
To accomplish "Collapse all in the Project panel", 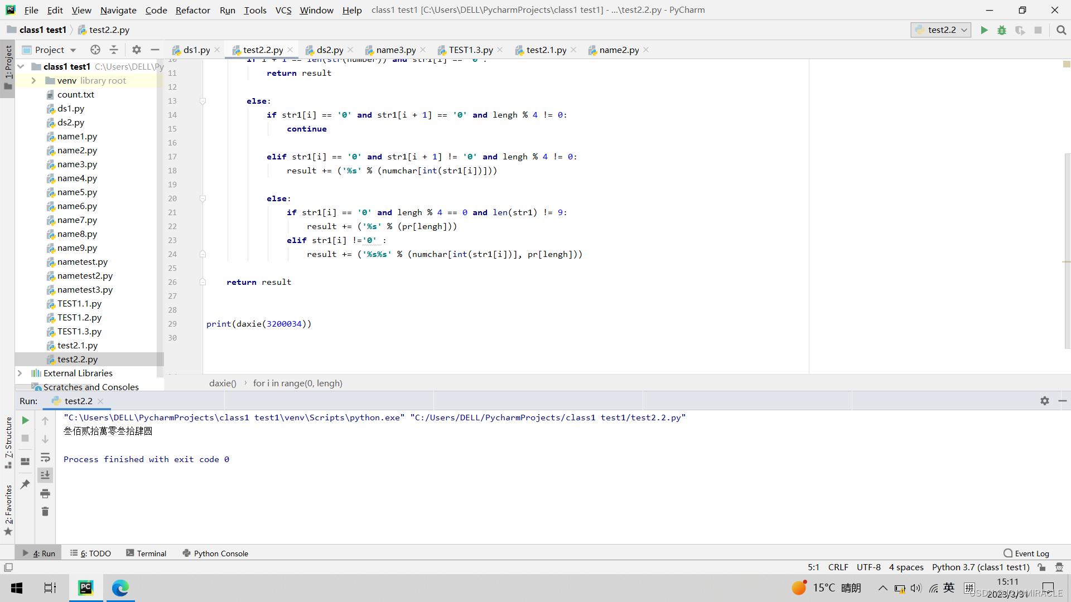I will [x=114, y=50].
